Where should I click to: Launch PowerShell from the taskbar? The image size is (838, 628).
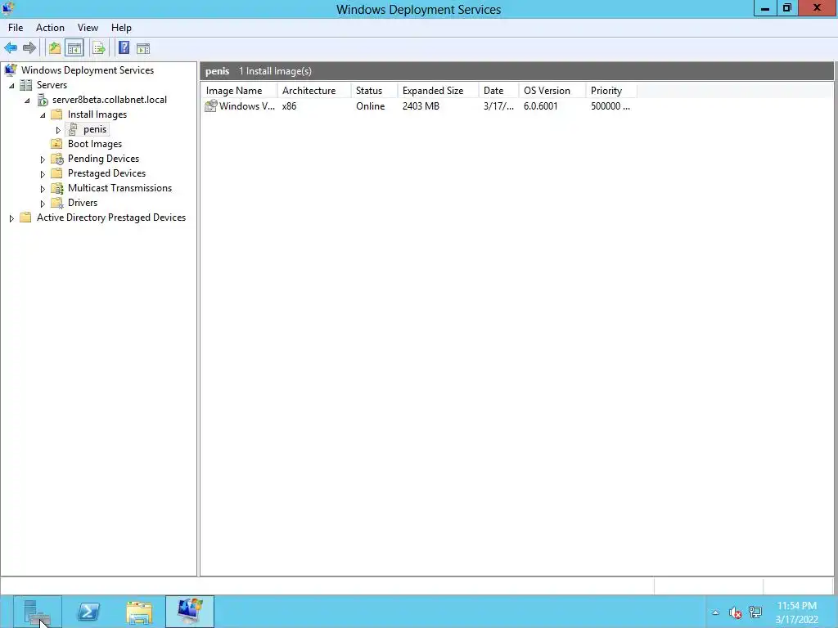point(88,612)
